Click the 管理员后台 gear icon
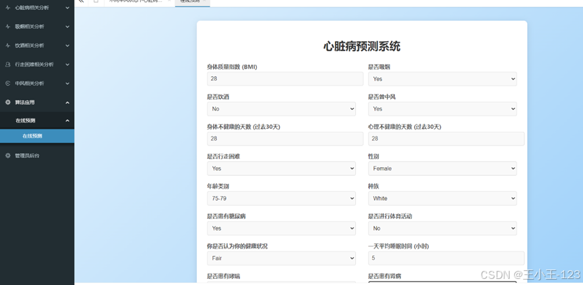Viewport: 583px width, 285px height. (8, 156)
